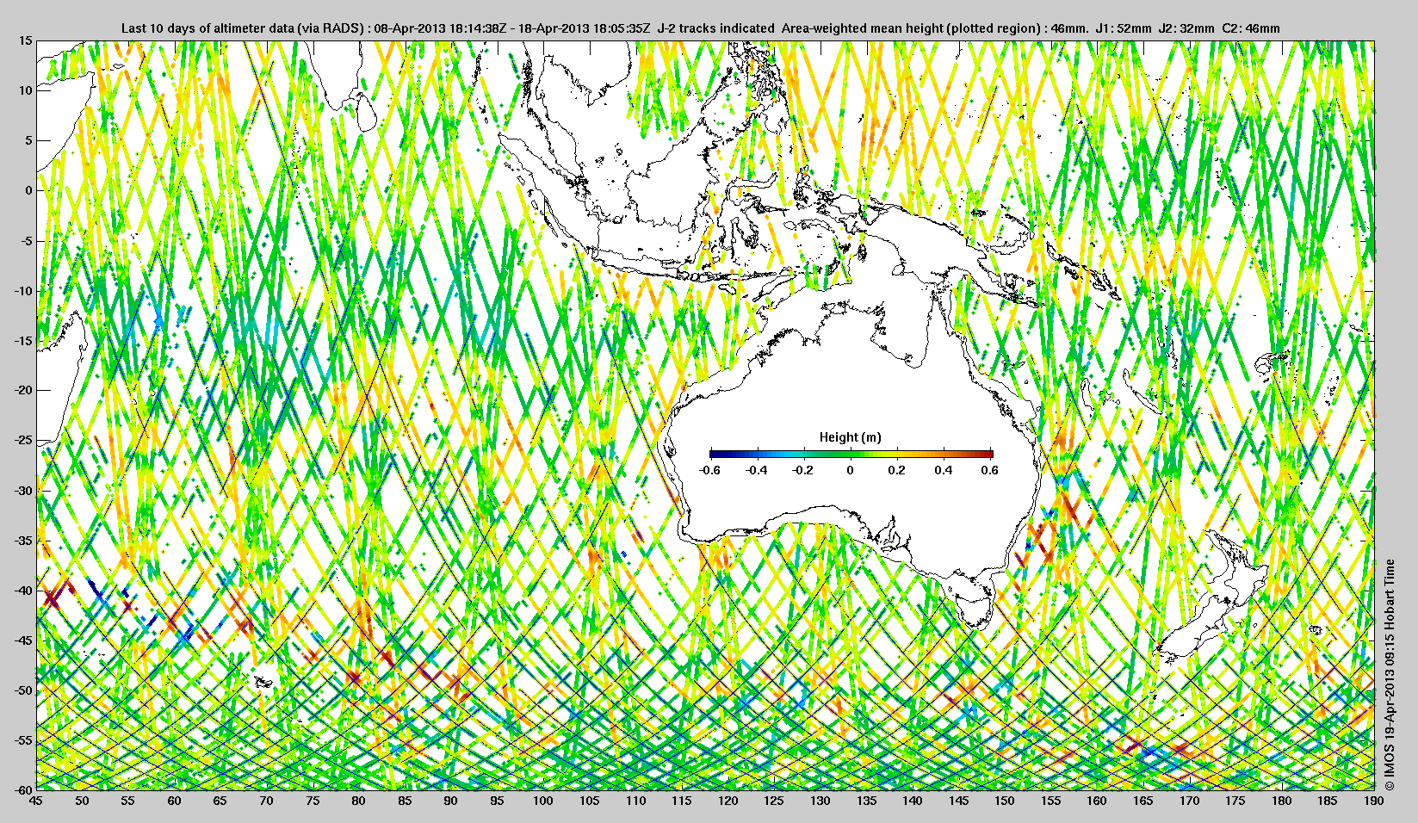
Task: Click the dark red end of Height colorbar
Action: [x=988, y=453]
